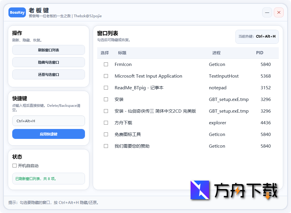
Task: Click the hotkey input field showing Ctrl+Alt+H
Action: (x=48, y=121)
